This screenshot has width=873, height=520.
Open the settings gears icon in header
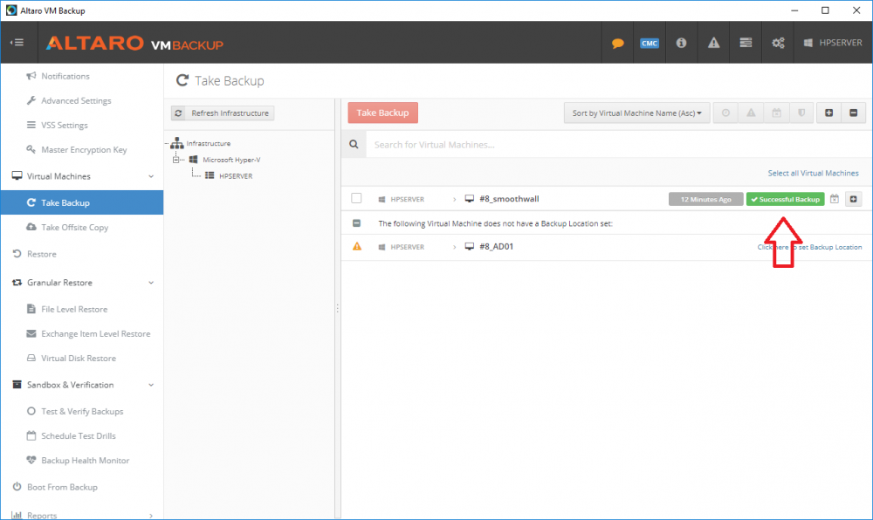[778, 43]
